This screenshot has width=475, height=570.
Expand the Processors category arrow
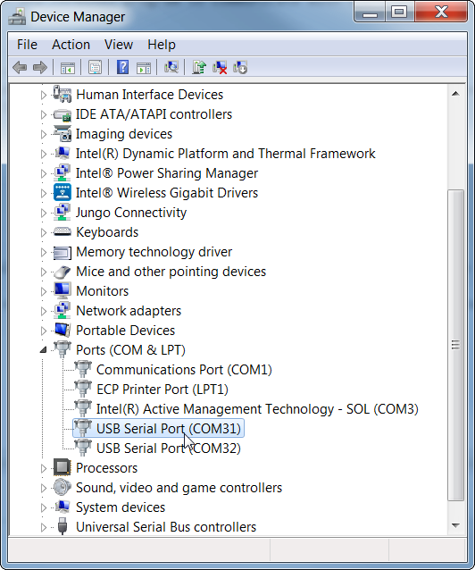[43, 468]
